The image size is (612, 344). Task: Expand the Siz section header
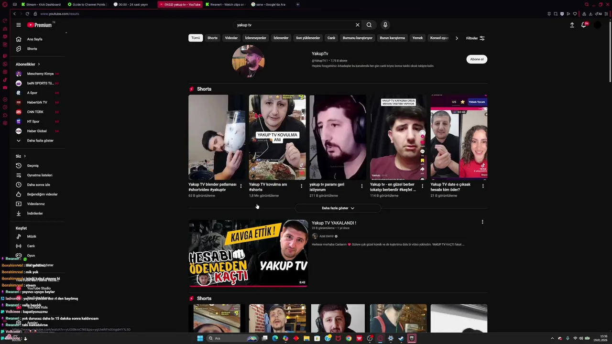[x=21, y=156]
